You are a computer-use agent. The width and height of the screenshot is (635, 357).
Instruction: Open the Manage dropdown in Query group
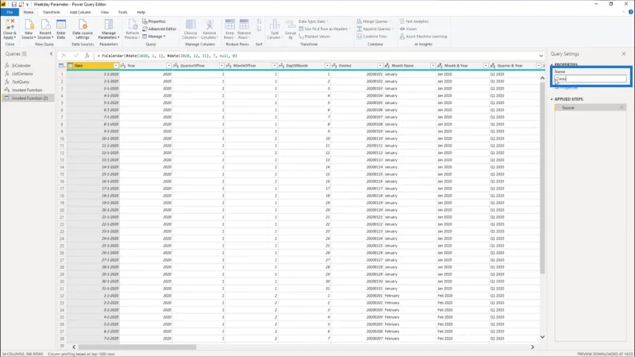154,36
